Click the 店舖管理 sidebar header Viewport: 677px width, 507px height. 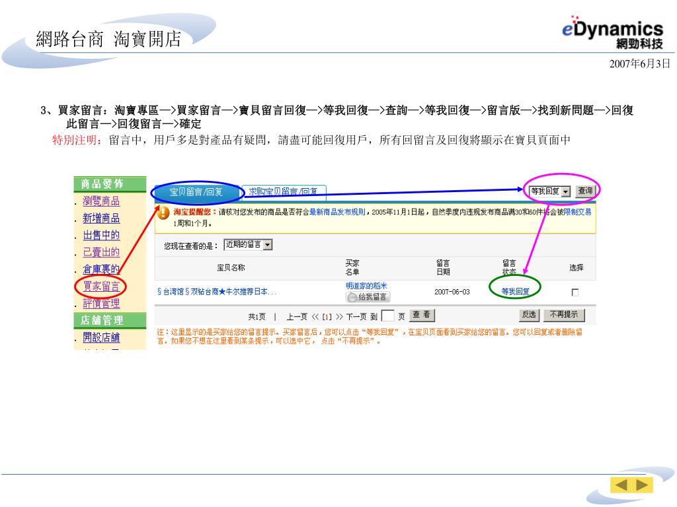[110, 320]
